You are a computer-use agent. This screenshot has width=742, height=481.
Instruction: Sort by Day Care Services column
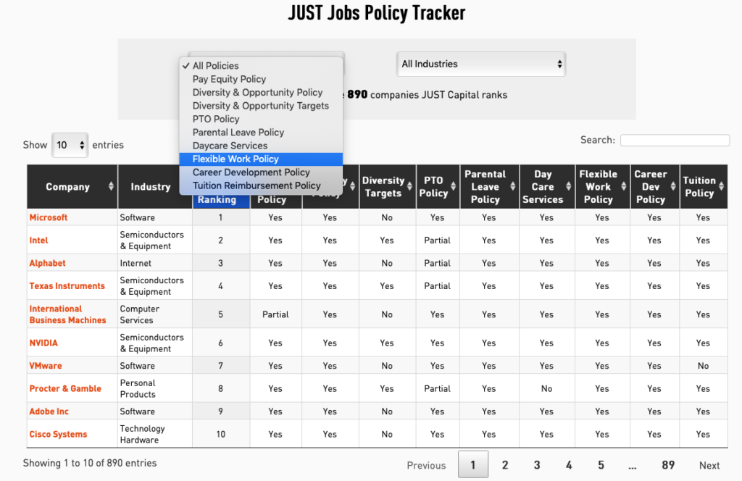[x=547, y=186]
